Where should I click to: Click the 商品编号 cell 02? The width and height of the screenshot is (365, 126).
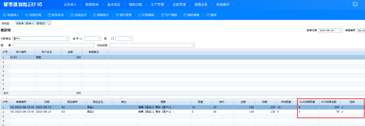point(74,107)
